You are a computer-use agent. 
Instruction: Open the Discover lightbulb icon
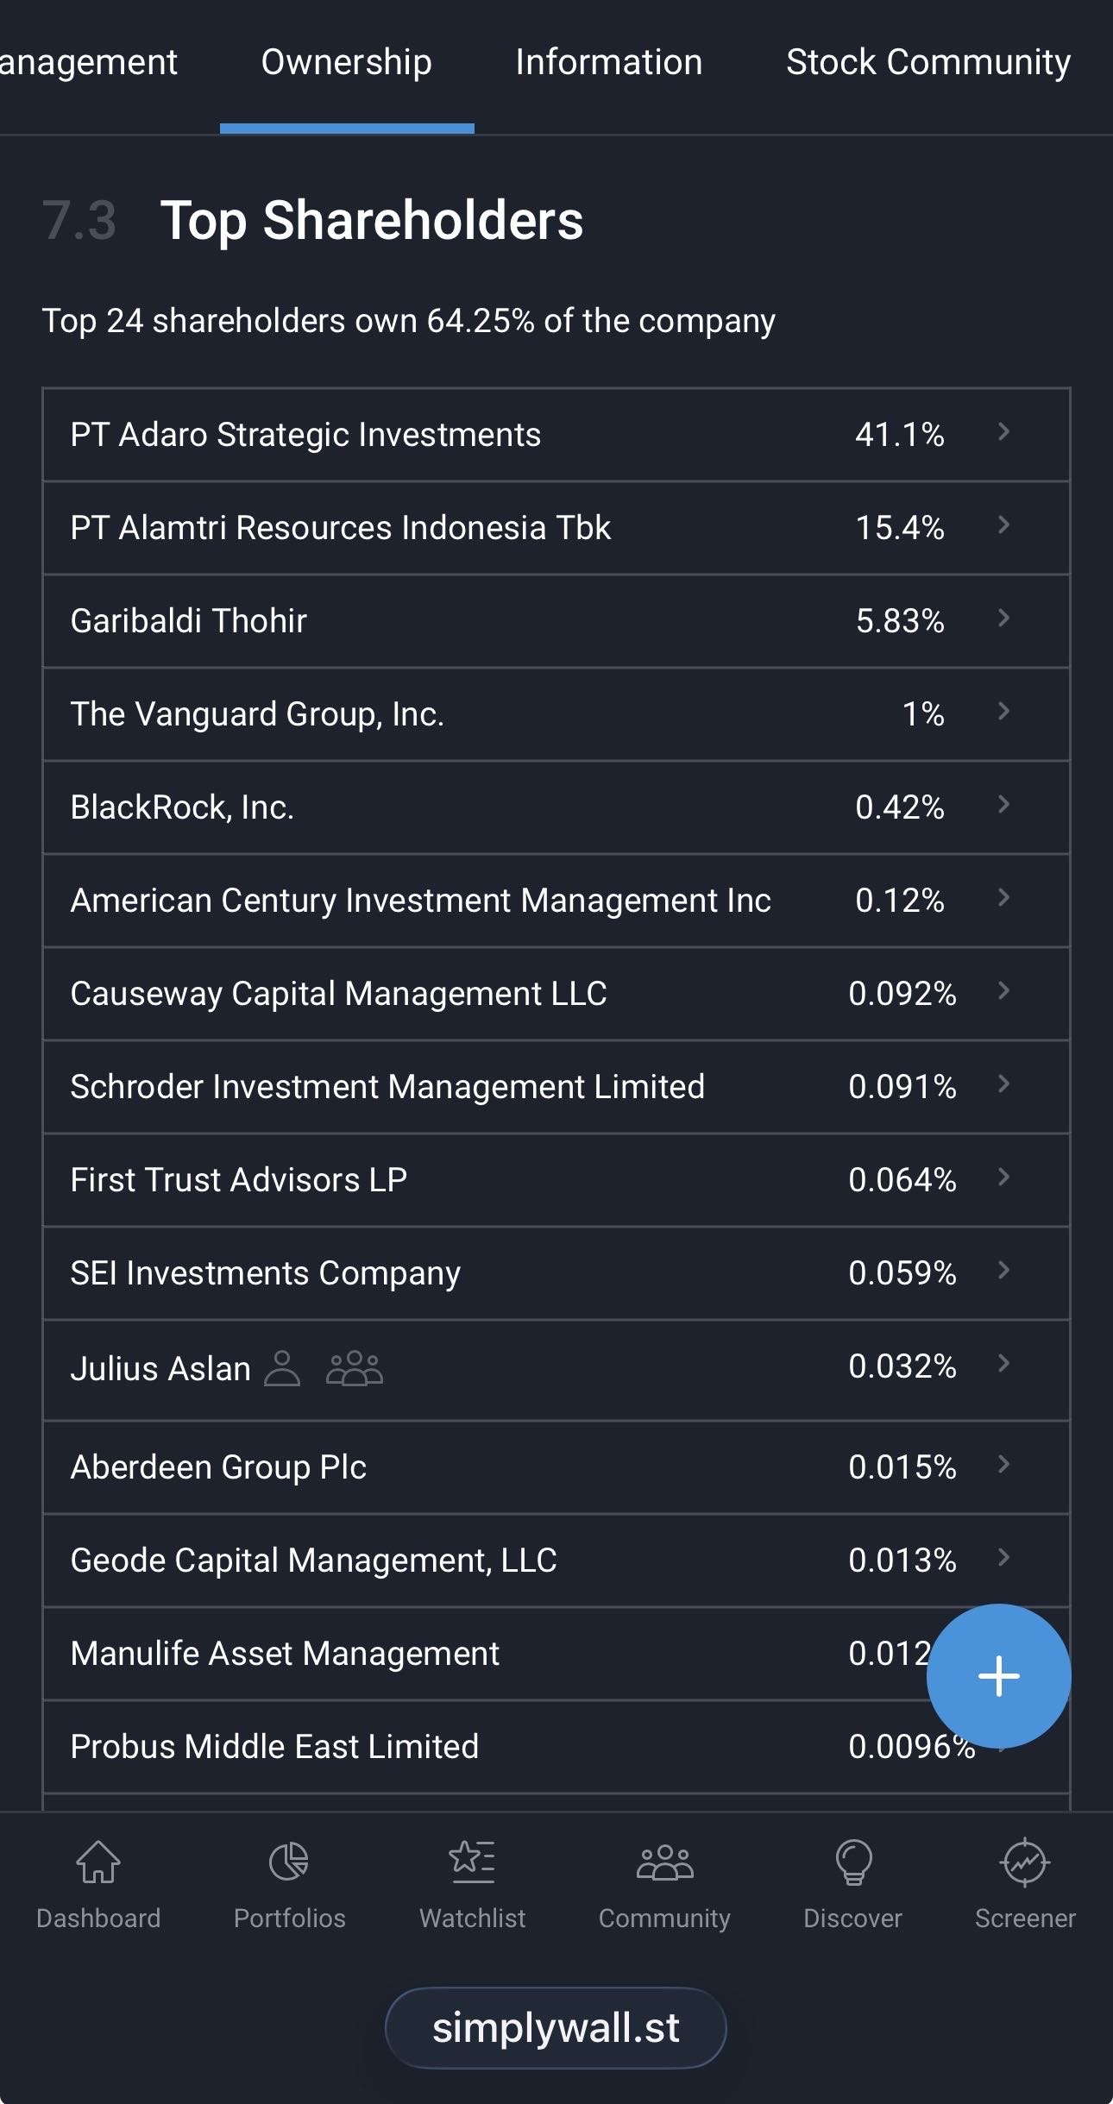[x=853, y=1861]
